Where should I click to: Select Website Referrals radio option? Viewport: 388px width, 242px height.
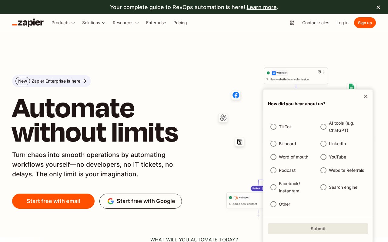323,170
